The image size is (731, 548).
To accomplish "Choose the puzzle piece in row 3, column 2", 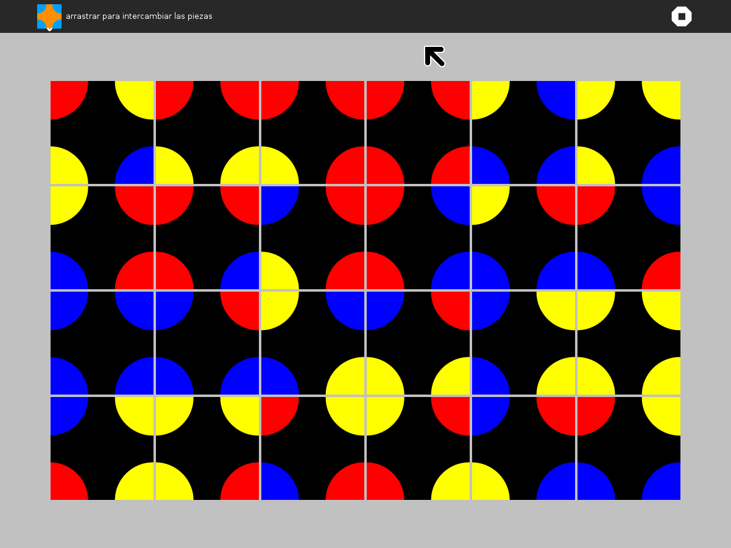I will [207, 343].
